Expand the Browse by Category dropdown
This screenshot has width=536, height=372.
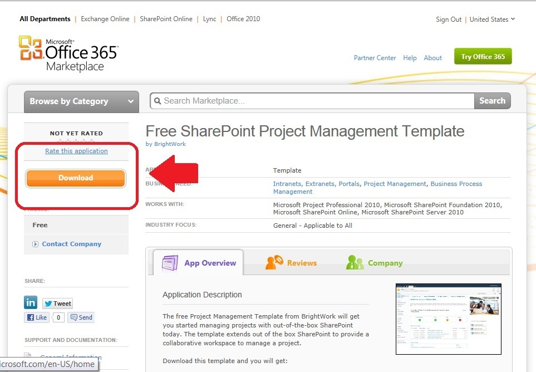pyautogui.click(x=81, y=101)
